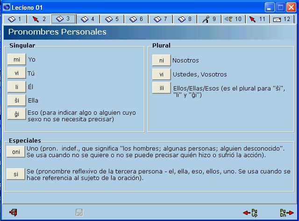Click the 'oni' special pronoun button
This screenshot has width=299, height=221.
click(x=16, y=152)
